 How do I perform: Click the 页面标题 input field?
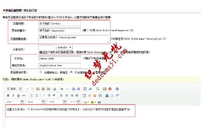point(60,24)
